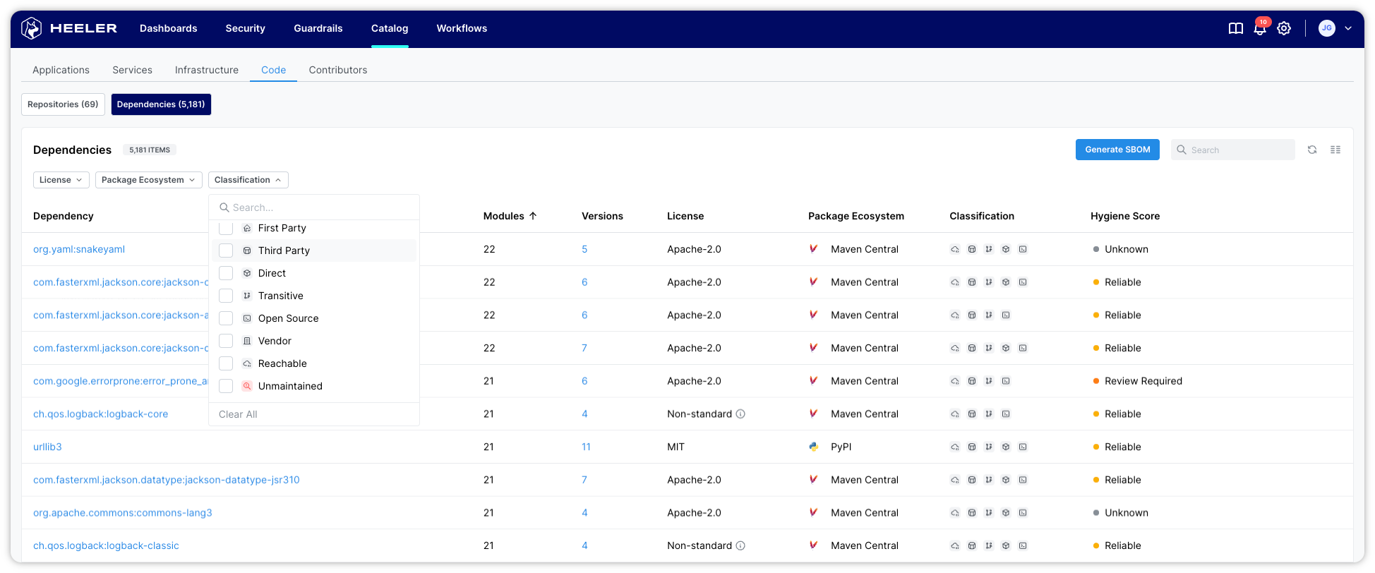Open the documentation book icon
1375x573 pixels.
click(x=1235, y=28)
